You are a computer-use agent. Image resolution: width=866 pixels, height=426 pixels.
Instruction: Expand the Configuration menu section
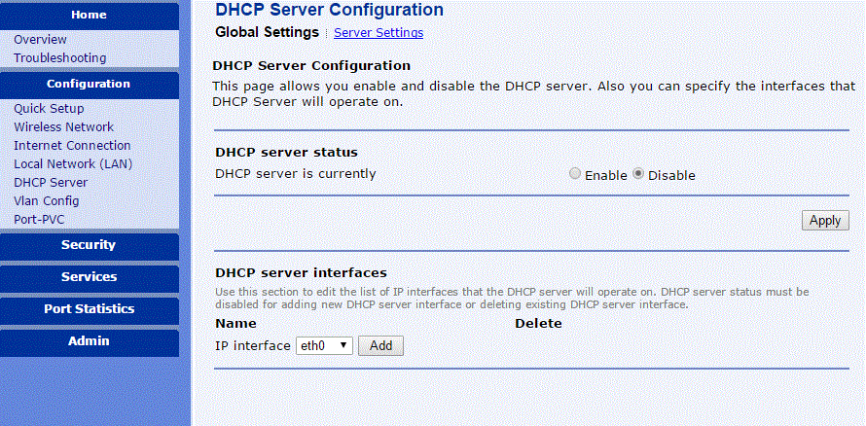click(x=89, y=84)
